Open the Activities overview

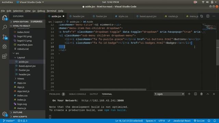click(7, 2)
